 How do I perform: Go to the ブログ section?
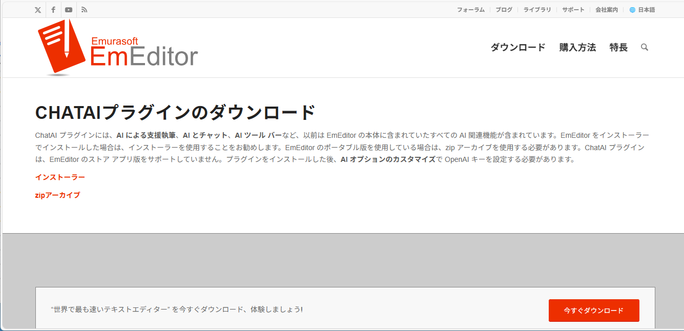504,9
